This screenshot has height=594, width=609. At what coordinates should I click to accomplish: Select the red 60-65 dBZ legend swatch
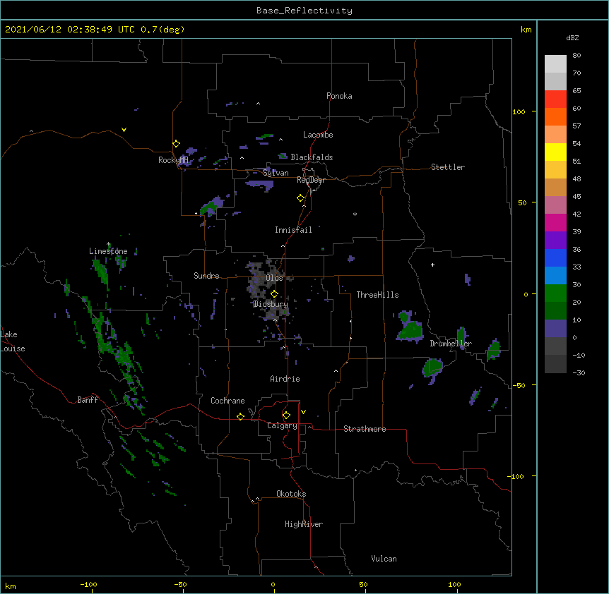pyautogui.click(x=555, y=99)
